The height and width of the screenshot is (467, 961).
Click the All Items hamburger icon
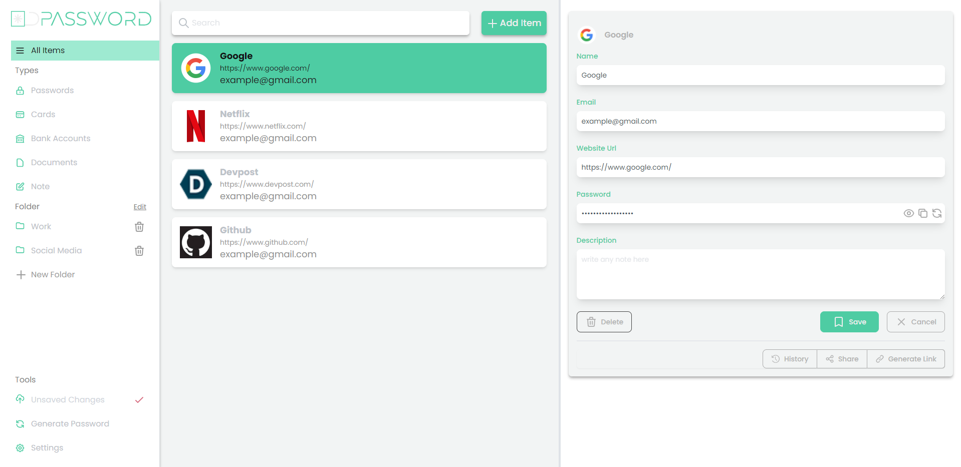click(x=20, y=51)
